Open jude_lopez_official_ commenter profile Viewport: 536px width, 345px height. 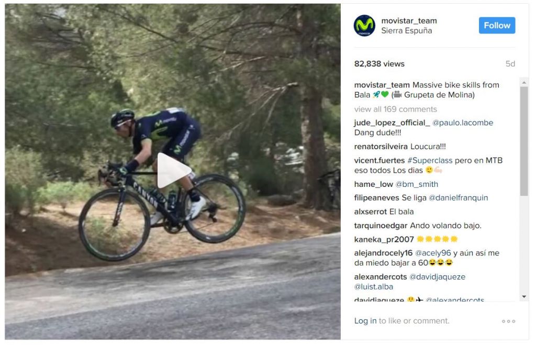[392, 123]
